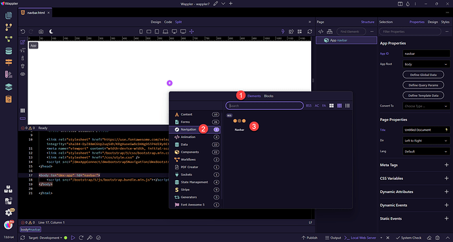Open the inline text editing tool
Screen dimensions: 453x242
coord(22,50)
